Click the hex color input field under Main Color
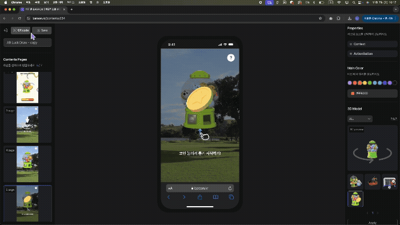The width and height of the screenshot is (400, 225). coord(373,94)
